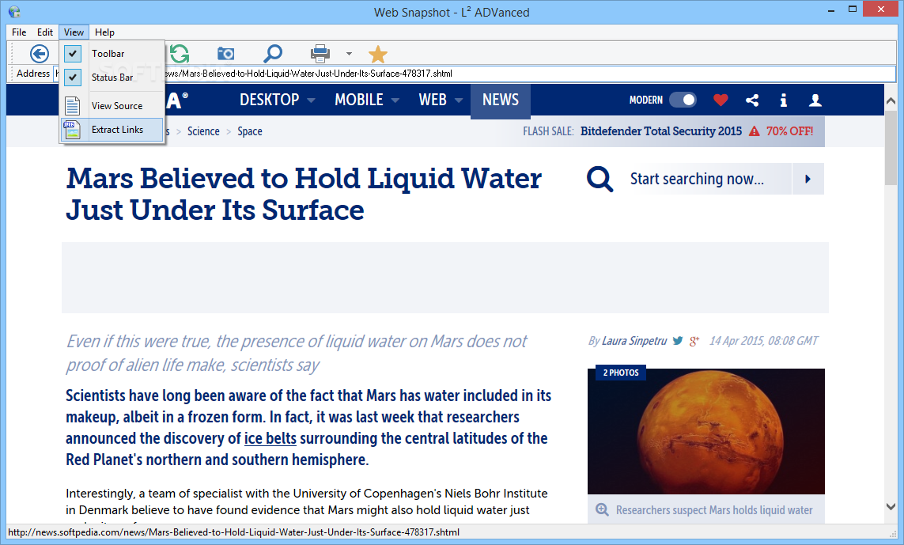Click the Start searching now field
This screenshot has width=904, height=545.
pos(709,179)
